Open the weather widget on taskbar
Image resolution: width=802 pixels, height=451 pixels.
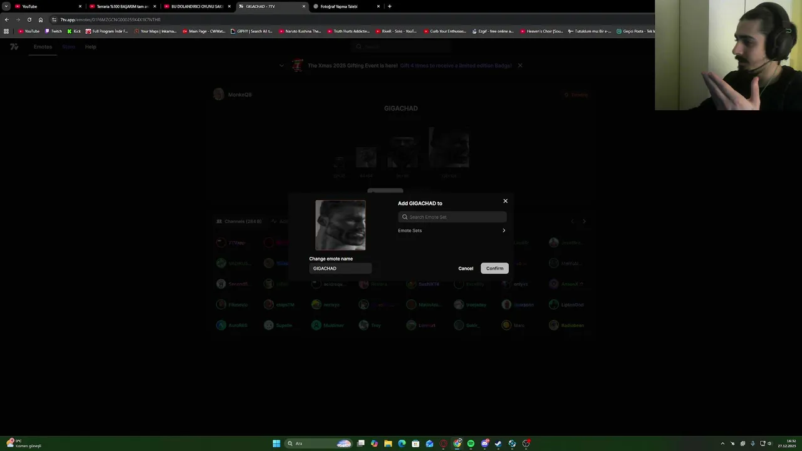pyautogui.click(x=24, y=443)
